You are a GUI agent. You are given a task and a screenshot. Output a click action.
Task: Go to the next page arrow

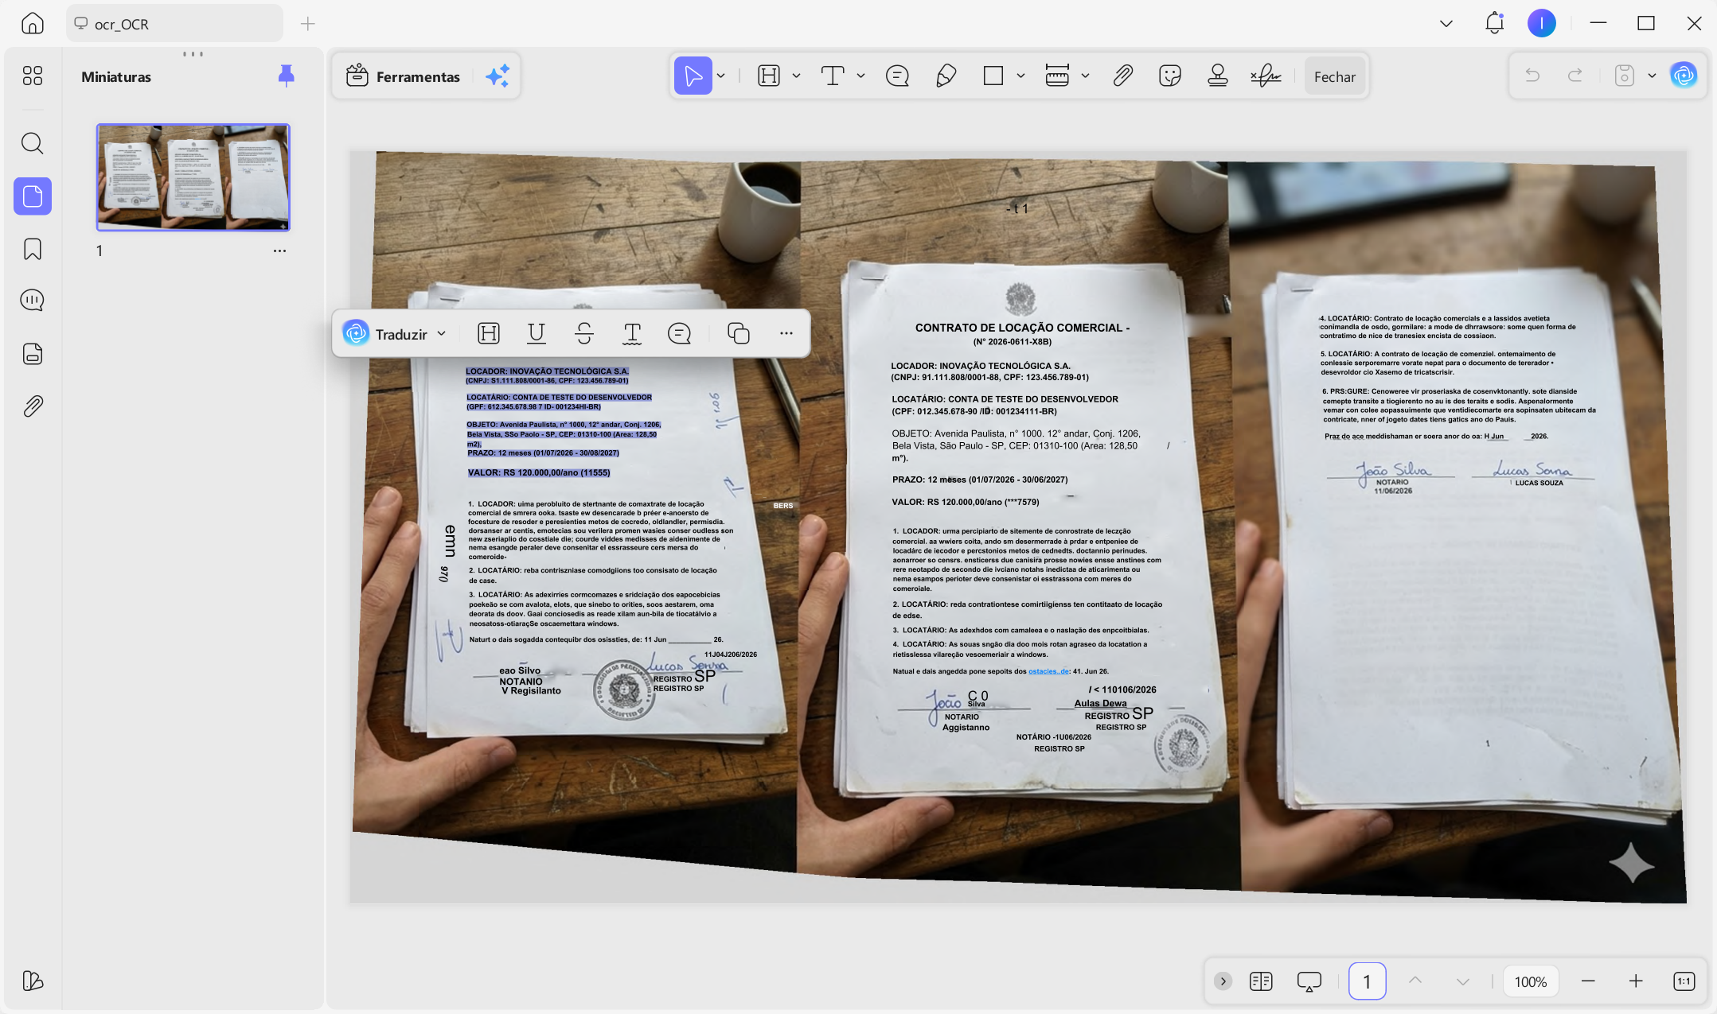tap(1463, 981)
